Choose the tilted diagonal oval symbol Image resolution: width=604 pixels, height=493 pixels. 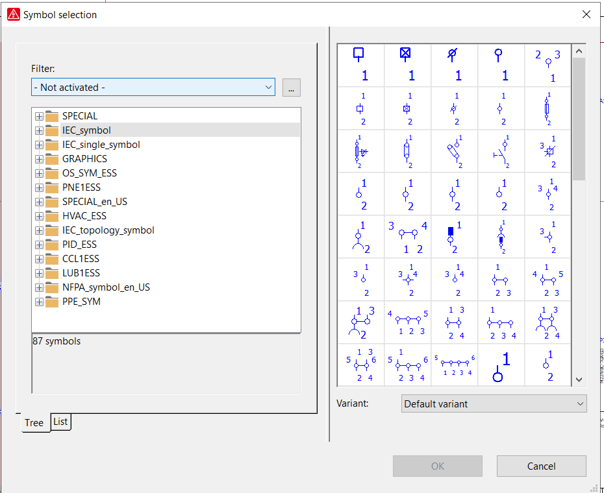tap(454, 151)
